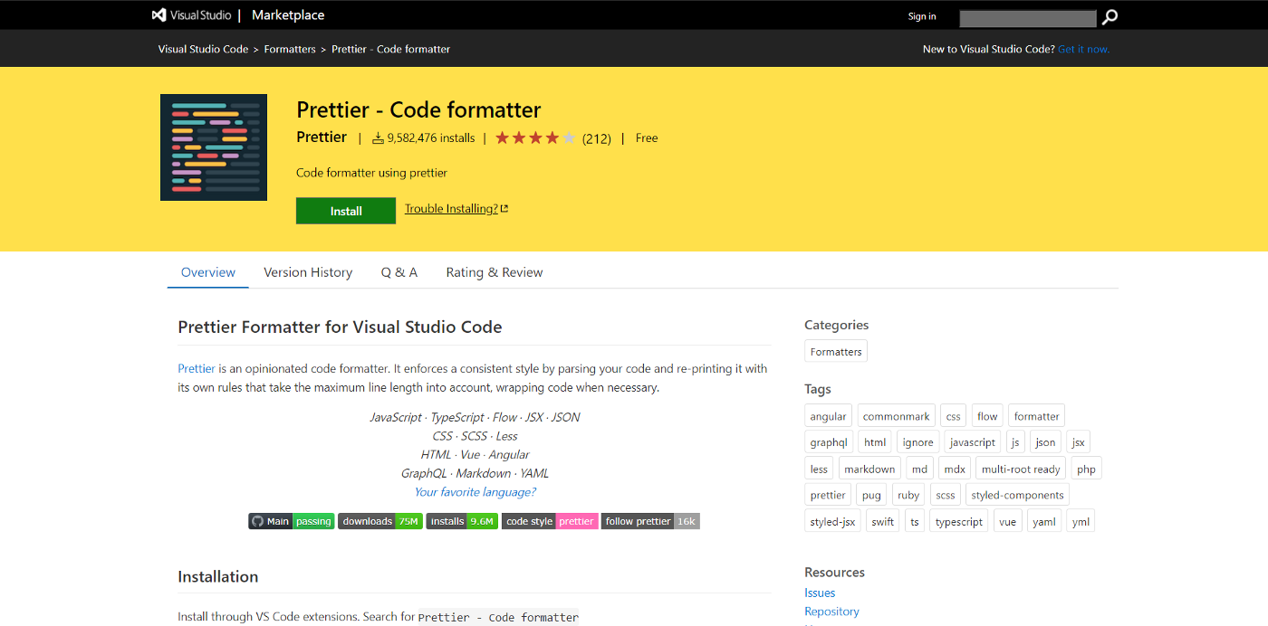Select the flow tag
The width and height of the screenshot is (1268, 626).
point(987,416)
